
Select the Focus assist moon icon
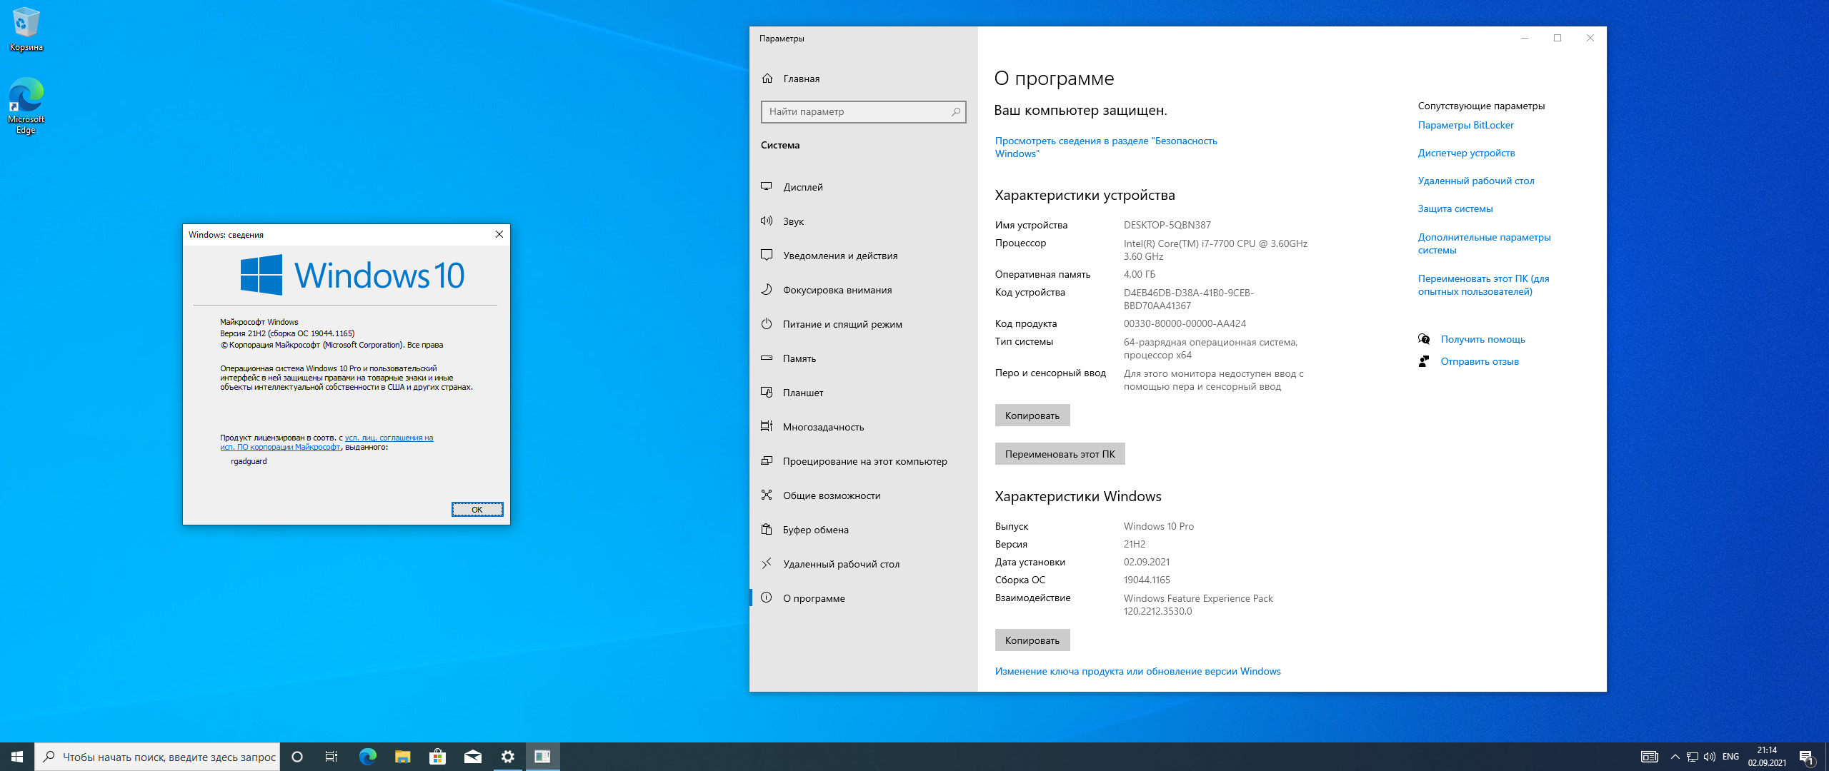(x=767, y=289)
